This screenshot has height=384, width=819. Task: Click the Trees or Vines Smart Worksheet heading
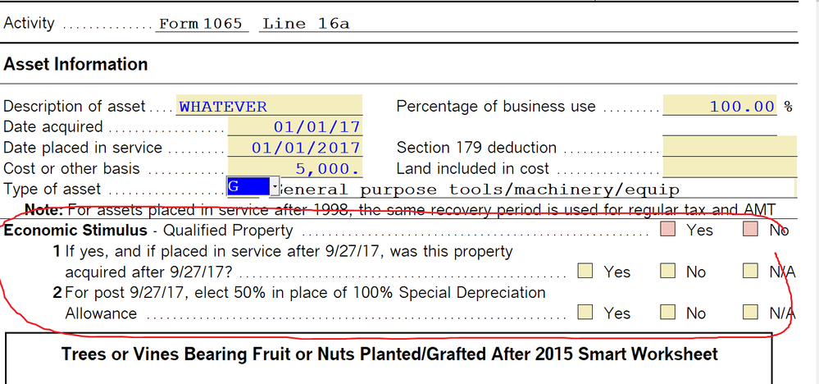(x=389, y=354)
